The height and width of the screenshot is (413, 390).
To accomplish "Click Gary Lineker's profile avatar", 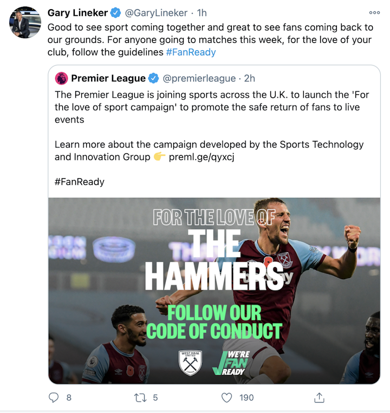I will [25, 22].
